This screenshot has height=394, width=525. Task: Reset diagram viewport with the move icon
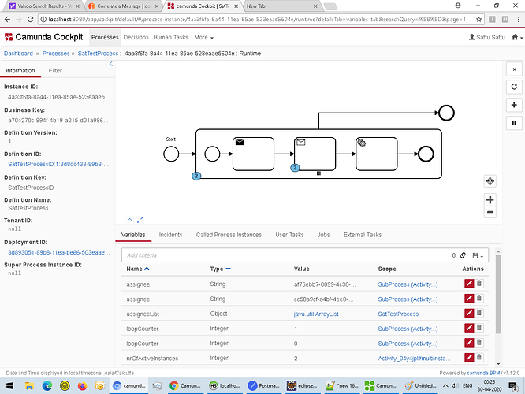click(x=490, y=181)
